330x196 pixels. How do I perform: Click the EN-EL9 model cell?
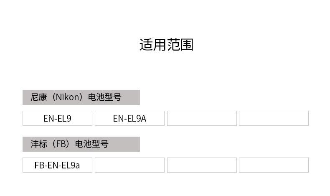click(x=57, y=118)
